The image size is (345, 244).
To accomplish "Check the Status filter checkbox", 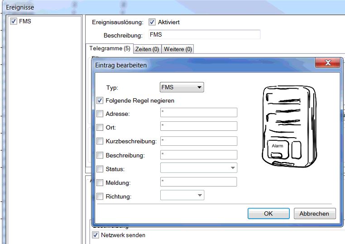I will tap(100, 169).
